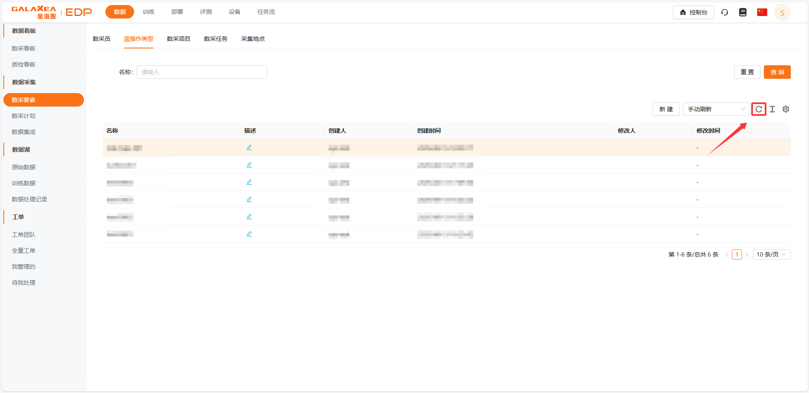Open the table column settings gear
This screenshot has height=393, width=809.
pos(786,109)
